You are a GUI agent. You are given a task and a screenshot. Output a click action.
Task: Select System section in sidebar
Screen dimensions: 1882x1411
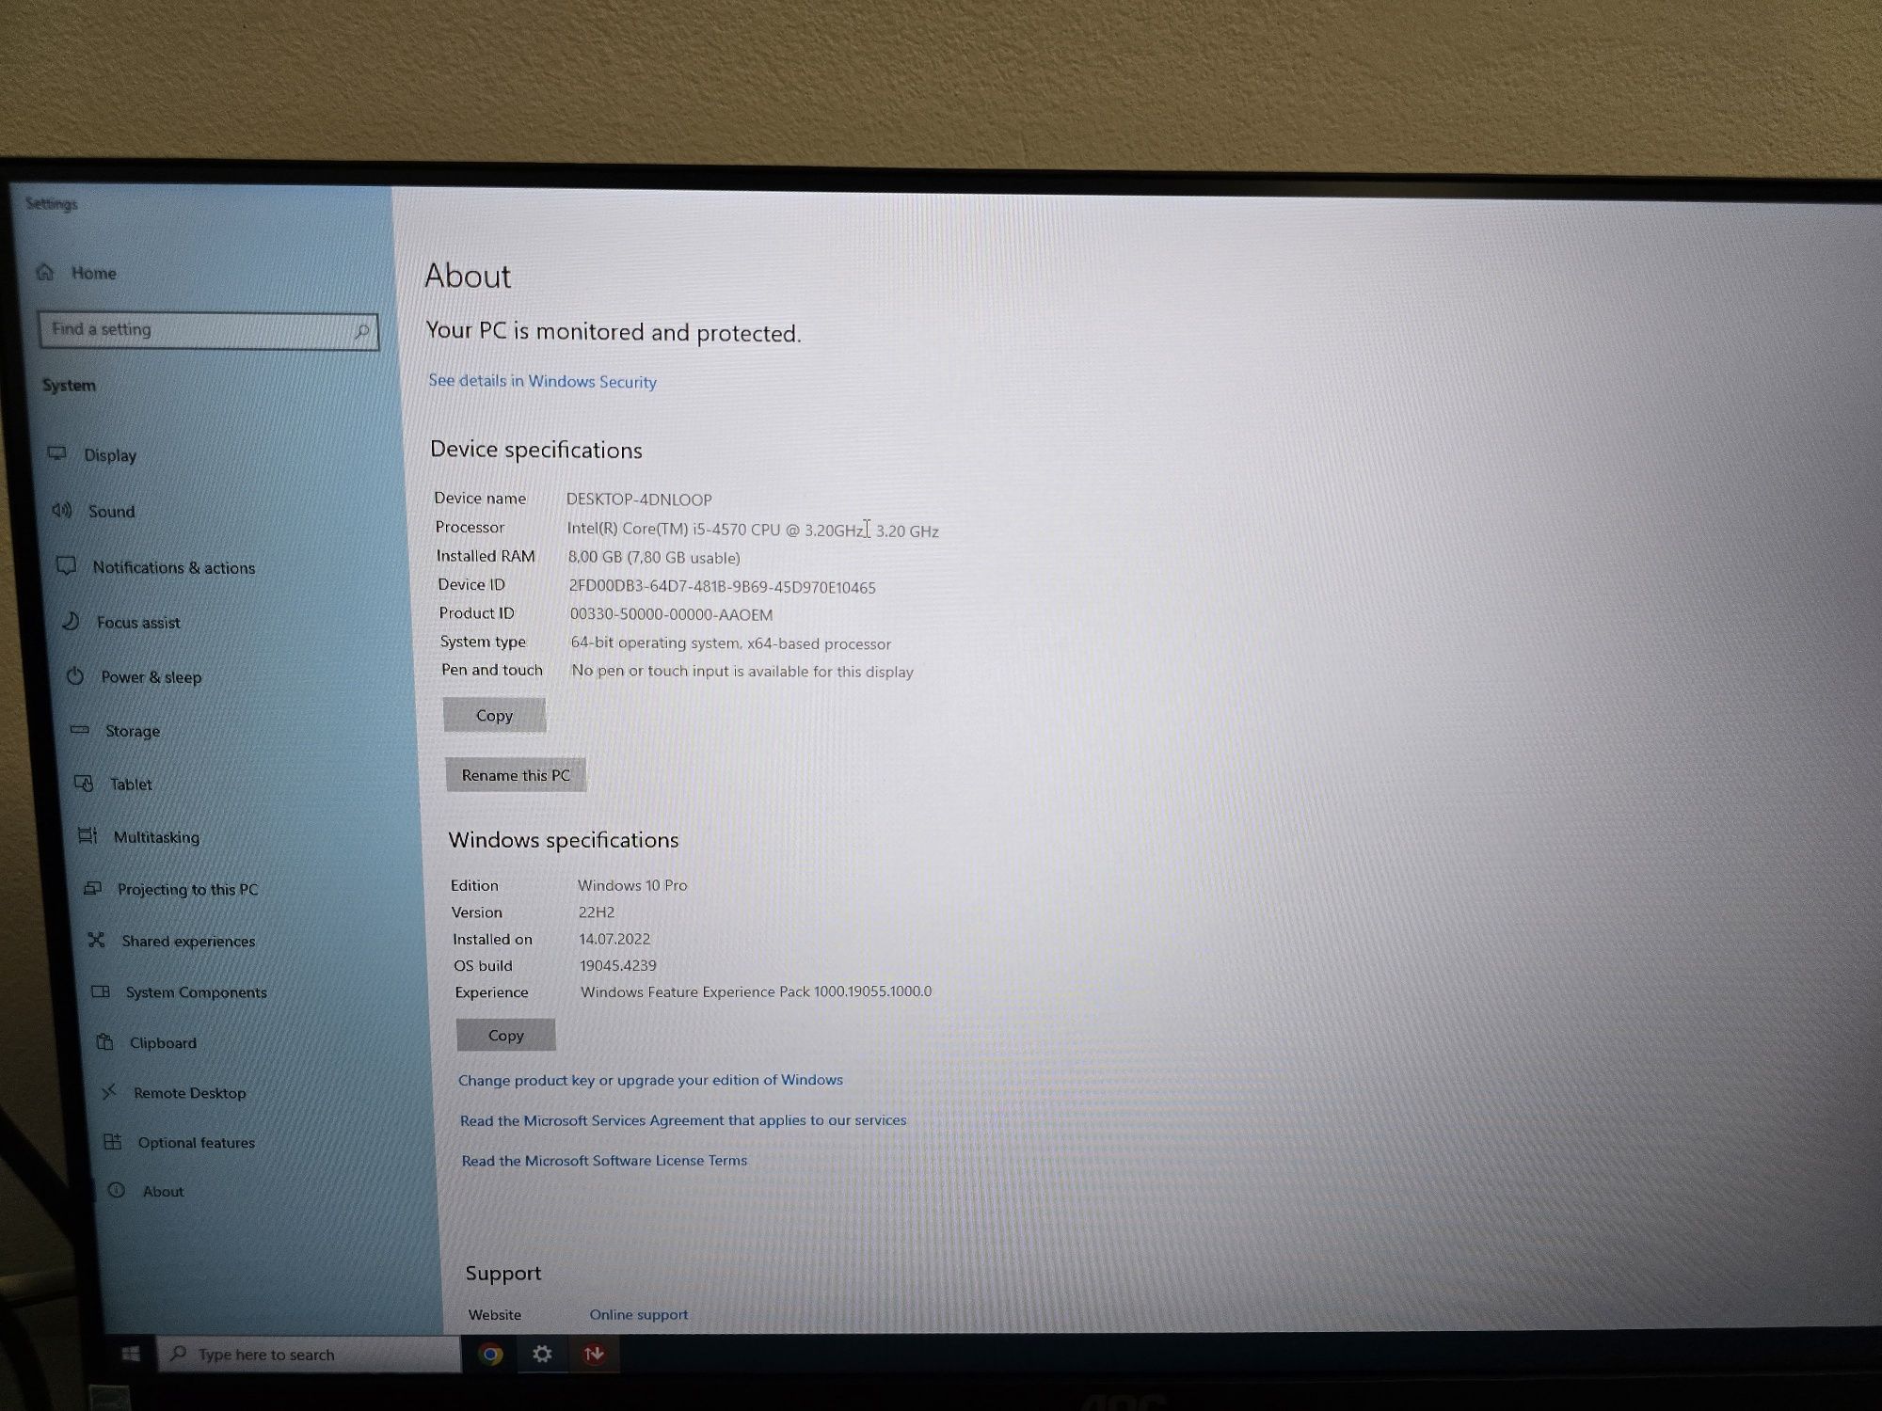(70, 386)
